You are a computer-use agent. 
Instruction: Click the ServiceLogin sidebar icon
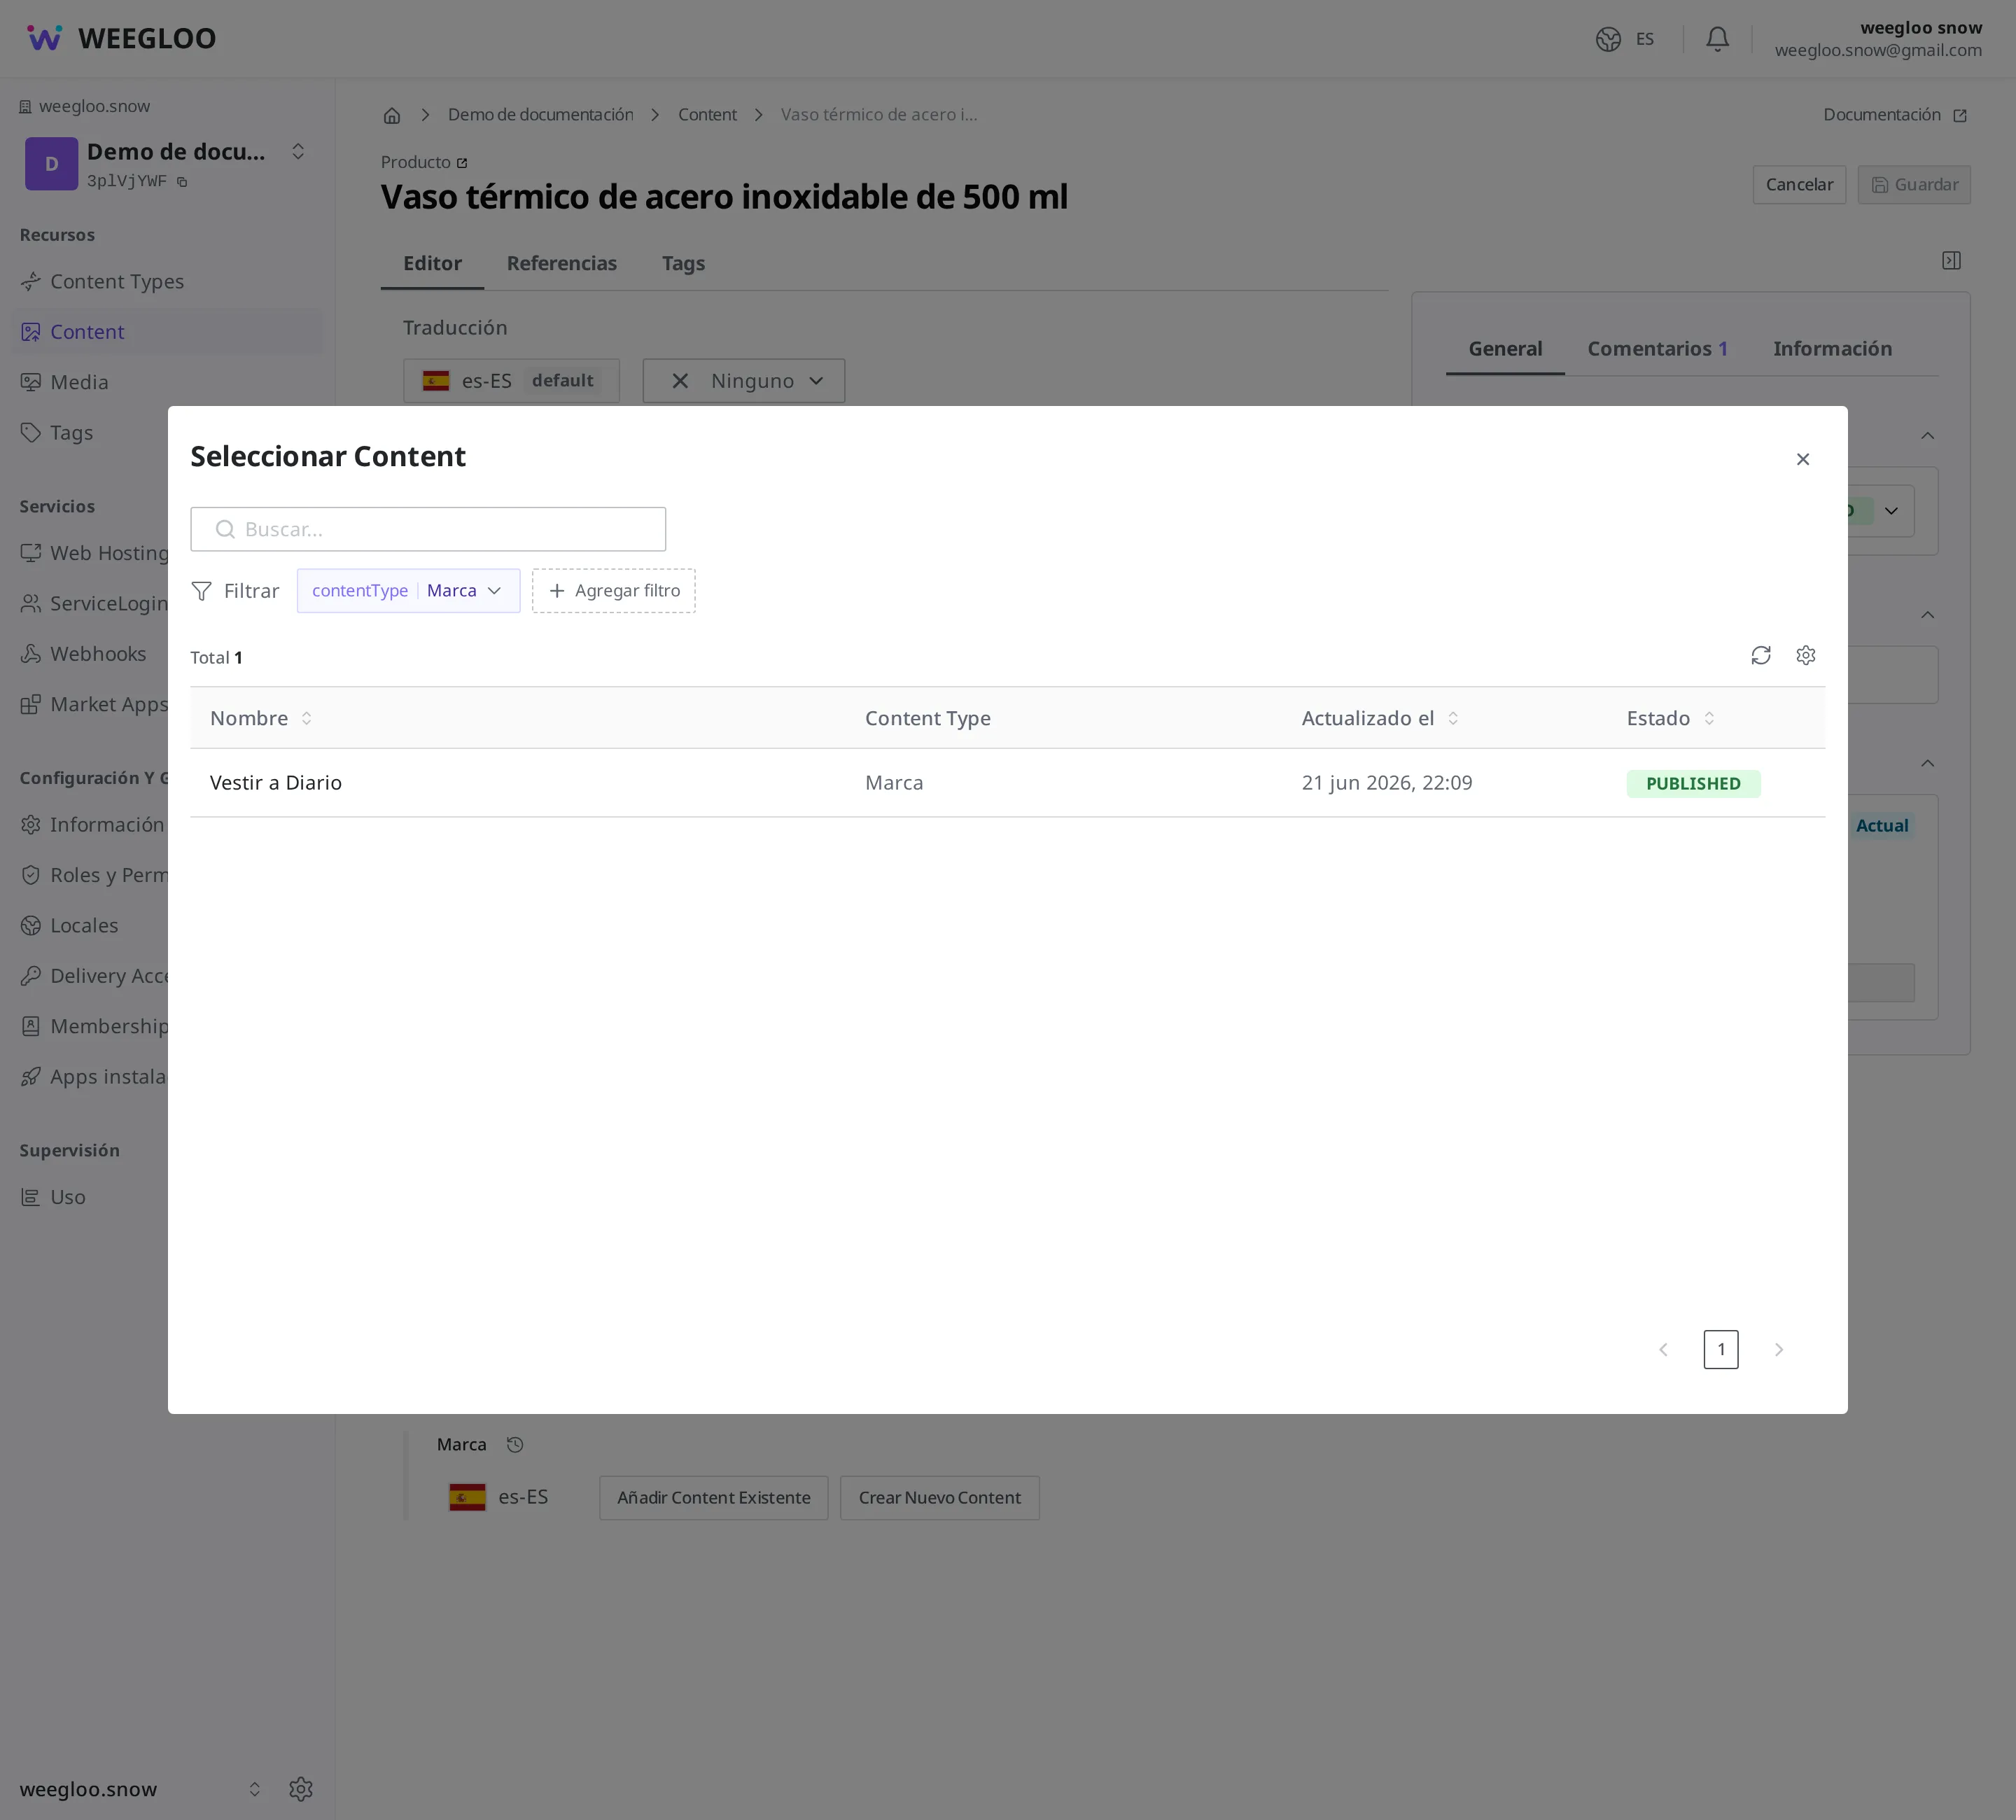tap(31, 604)
